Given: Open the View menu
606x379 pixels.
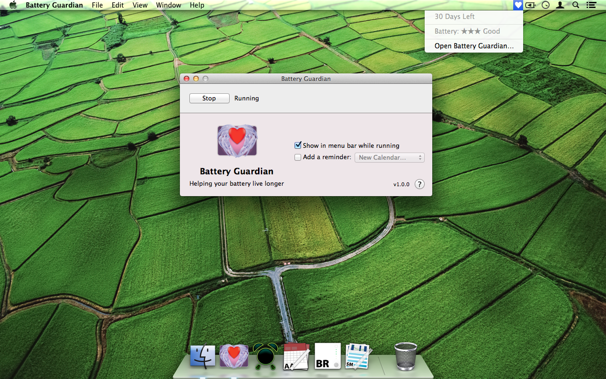Looking at the screenshot, I should coord(140,5).
